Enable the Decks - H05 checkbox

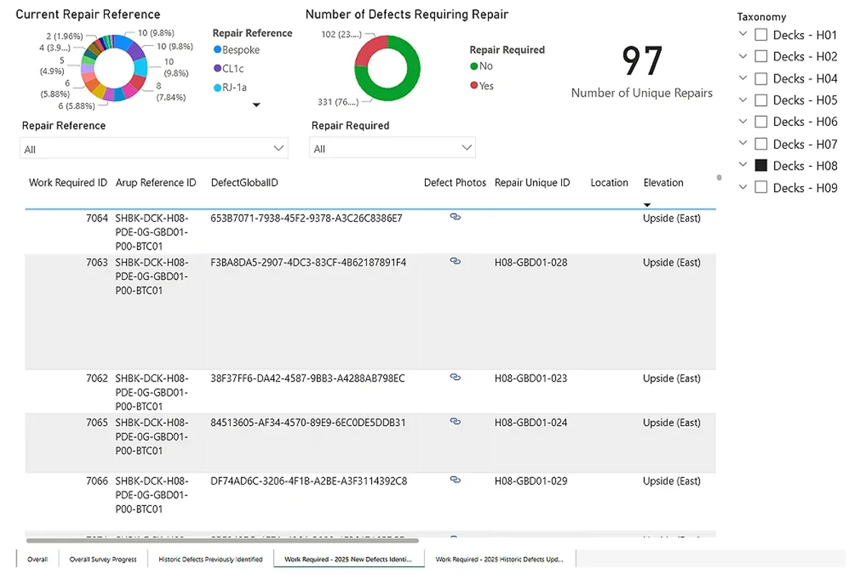click(x=760, y=100)
